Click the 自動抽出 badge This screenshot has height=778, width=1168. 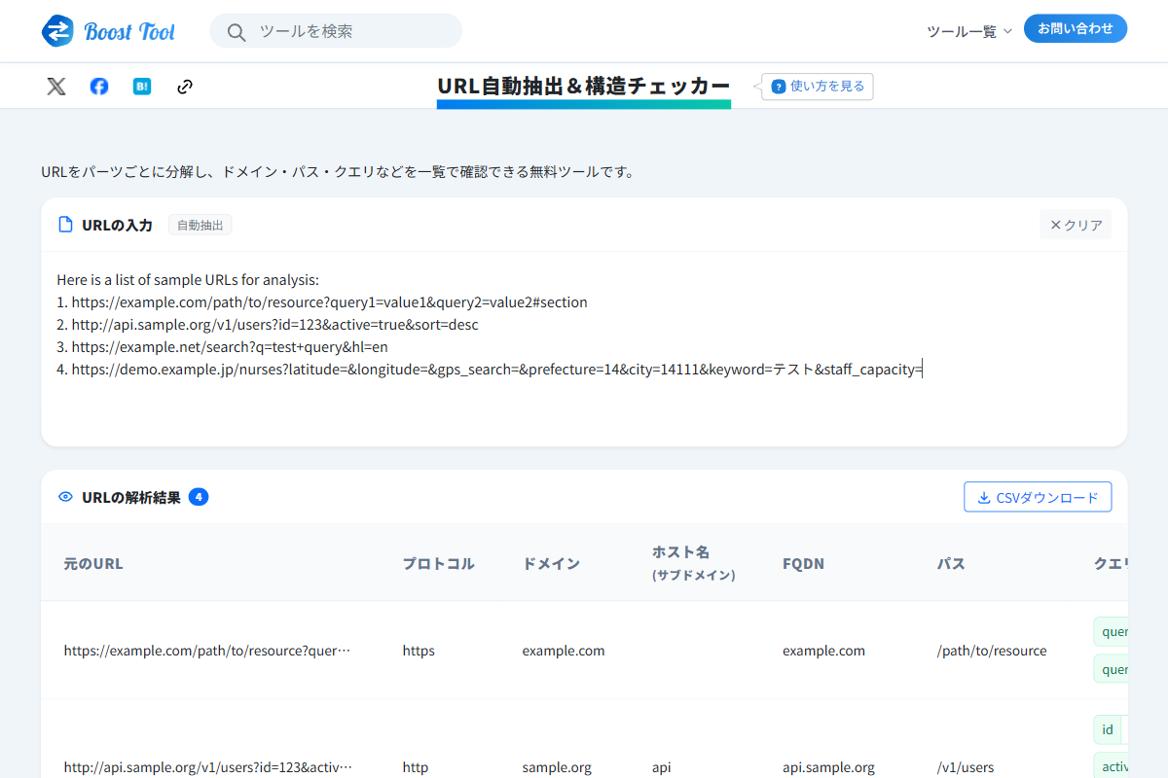tap(200, 225)
